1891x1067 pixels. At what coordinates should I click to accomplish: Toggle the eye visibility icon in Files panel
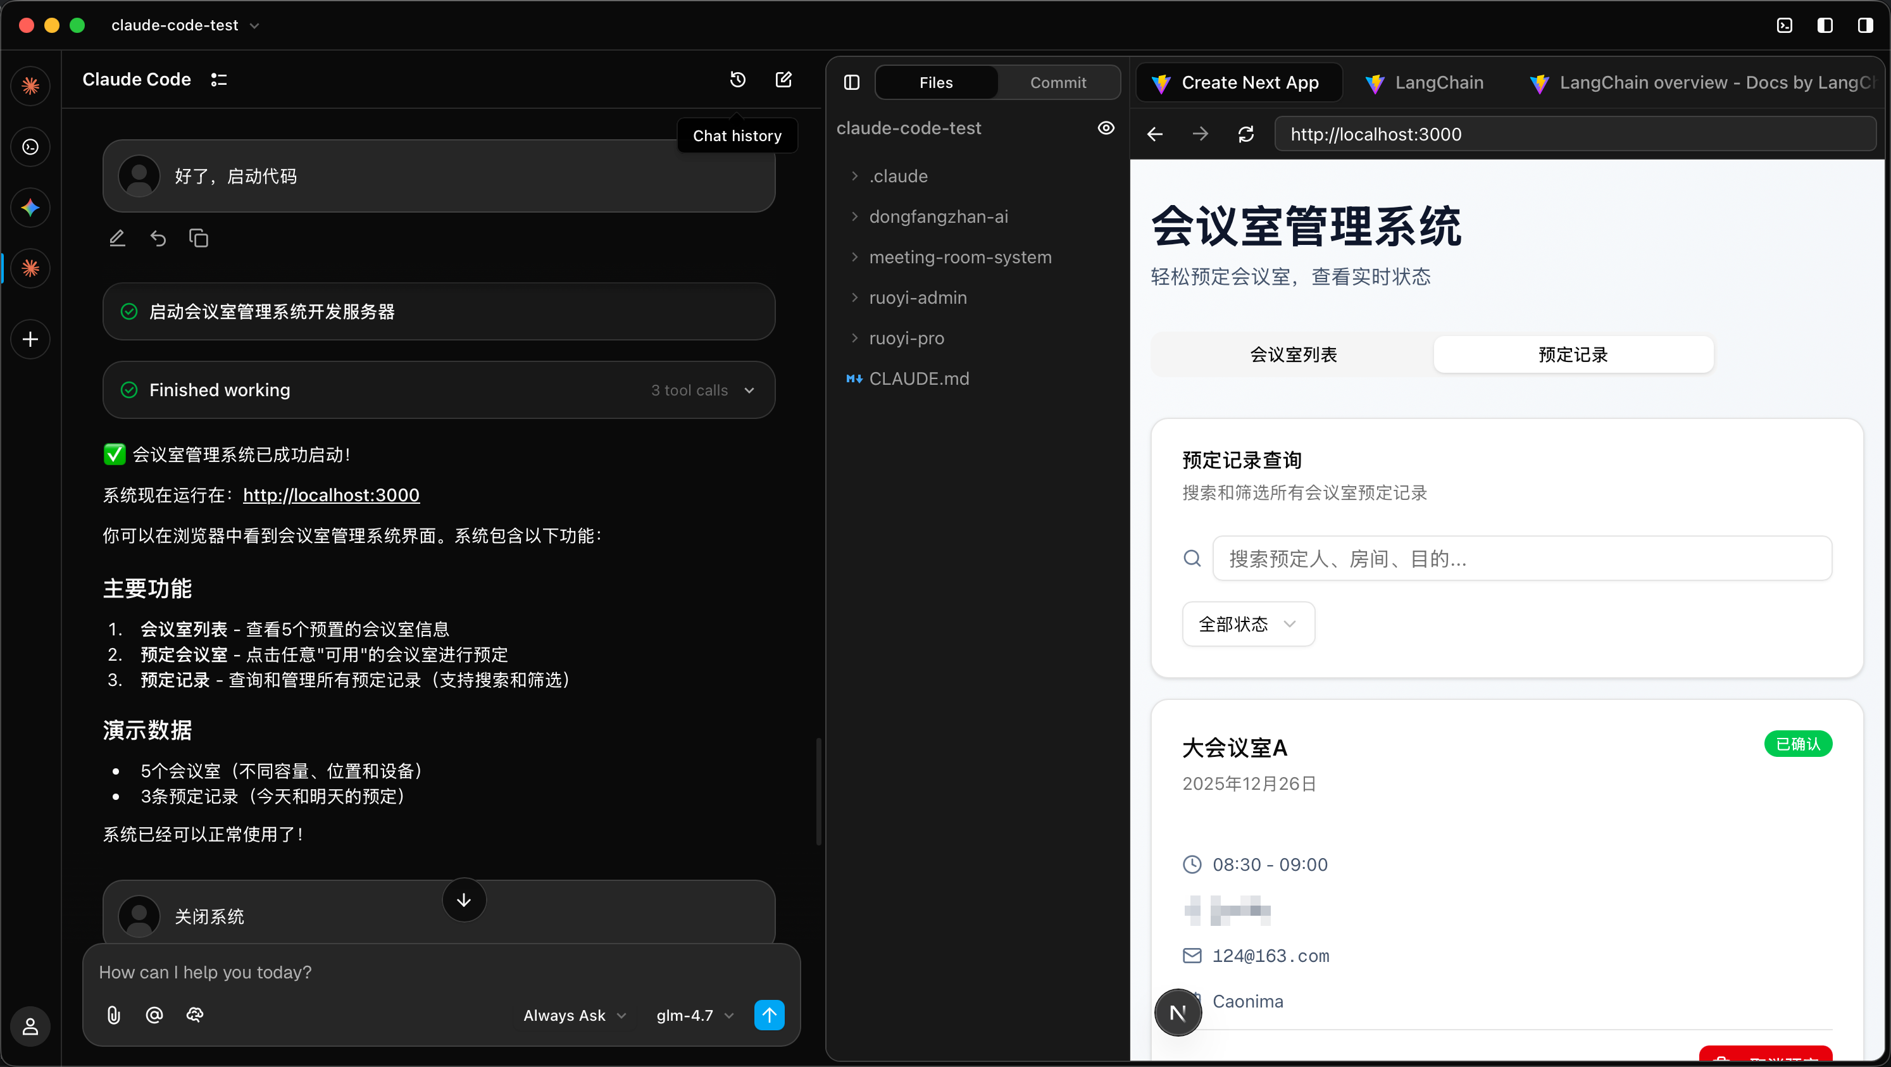pyautogui.click(x=1106, y=128)
